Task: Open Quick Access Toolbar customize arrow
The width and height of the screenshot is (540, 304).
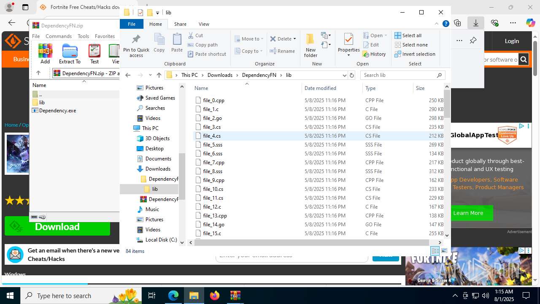Action: [157, 13]
